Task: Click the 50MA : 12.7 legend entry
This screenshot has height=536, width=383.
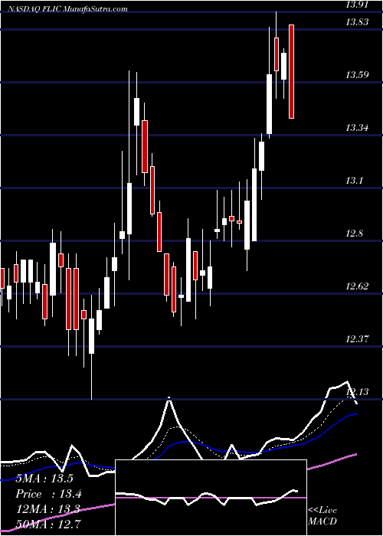Action: coord(48,524)
